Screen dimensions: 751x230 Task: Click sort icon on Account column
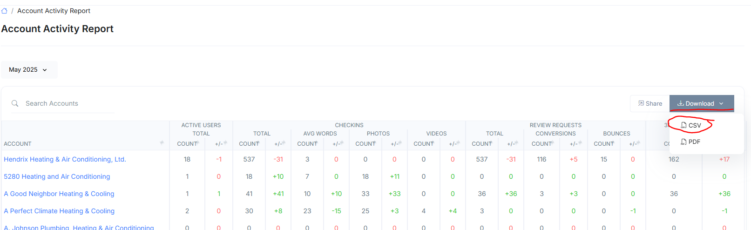pos(162,142)
